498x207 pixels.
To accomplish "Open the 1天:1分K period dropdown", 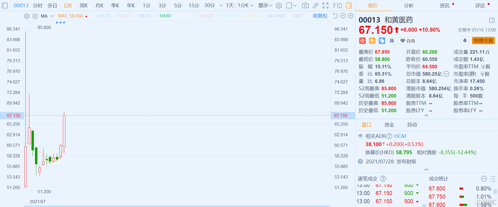I will pyautogui.click(x=240, y=5).
